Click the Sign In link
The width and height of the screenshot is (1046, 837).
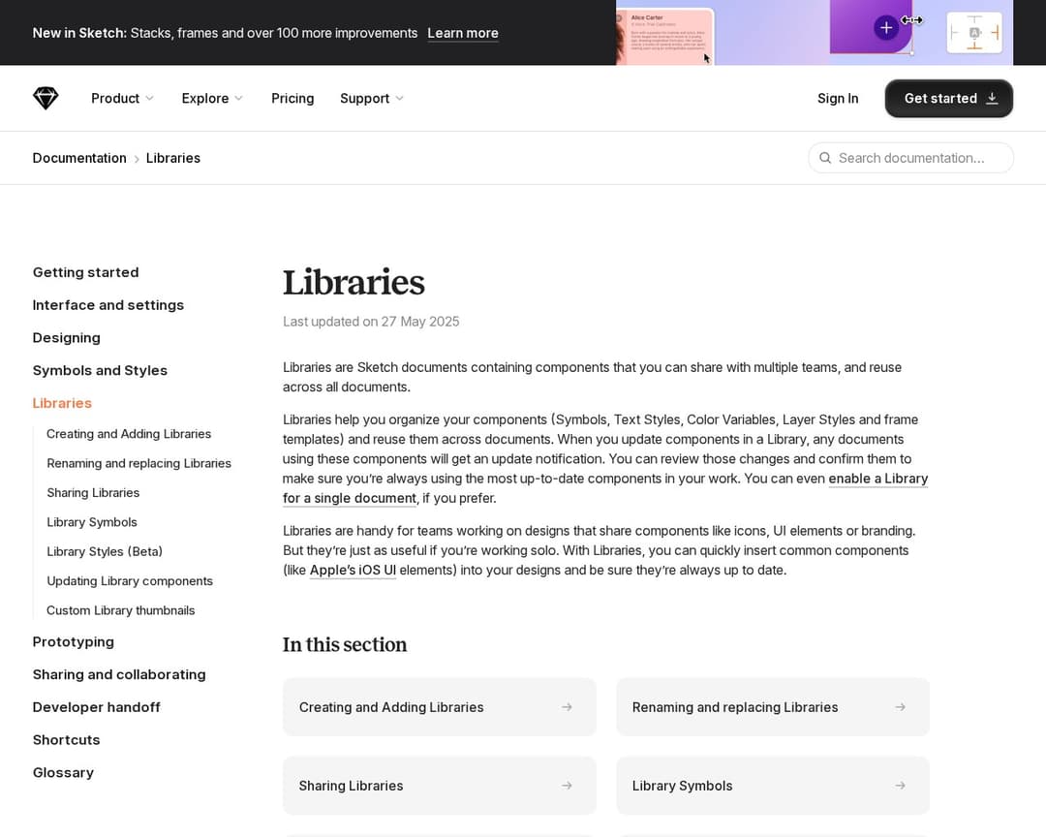tap(838, 98)
